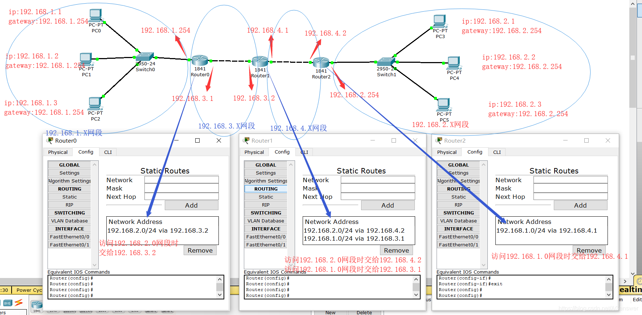The width and height of the screenshot is (642, 315).
Task: Select the PC2 computer icon
Action: (x=95, y=104)
